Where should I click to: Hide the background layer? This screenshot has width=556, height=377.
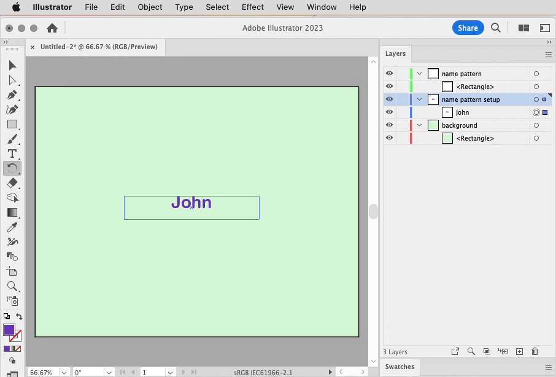click(x=389, y=125)
